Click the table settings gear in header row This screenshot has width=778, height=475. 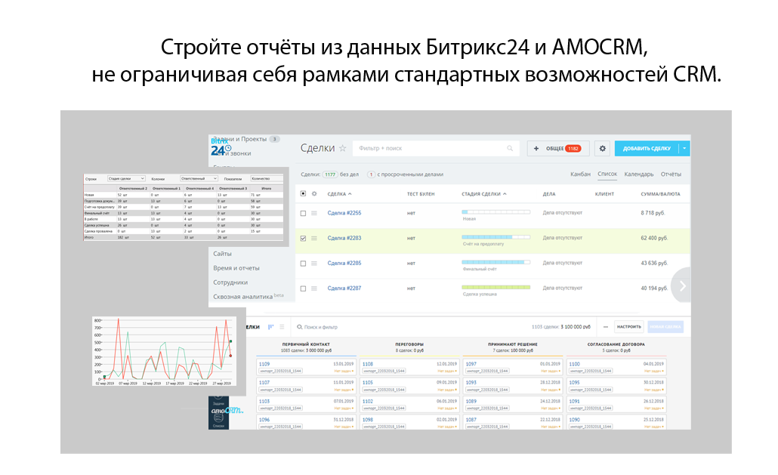314,194
